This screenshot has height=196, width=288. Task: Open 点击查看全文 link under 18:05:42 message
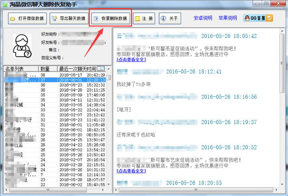(x=131, y=60)
